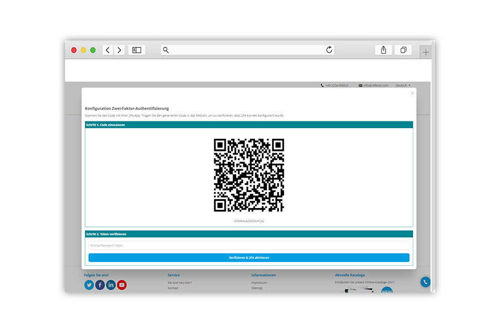Viewport: 500px width, 333px height.
Task: Open the Impressum footer link
Action: point(259,282)
